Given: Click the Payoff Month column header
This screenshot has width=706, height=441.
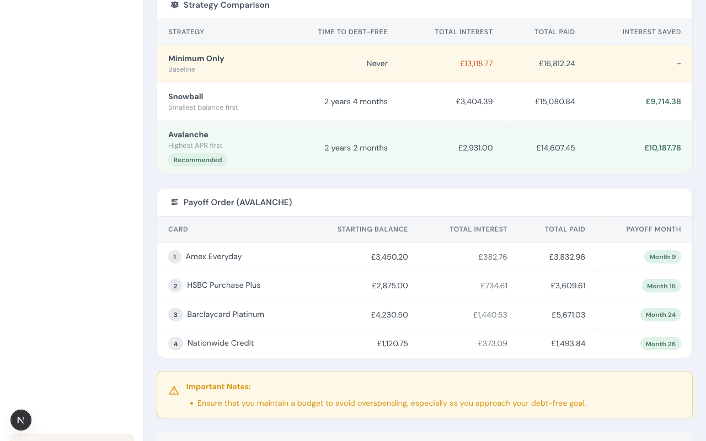Looking at the screenshot, I should [653, 229].
